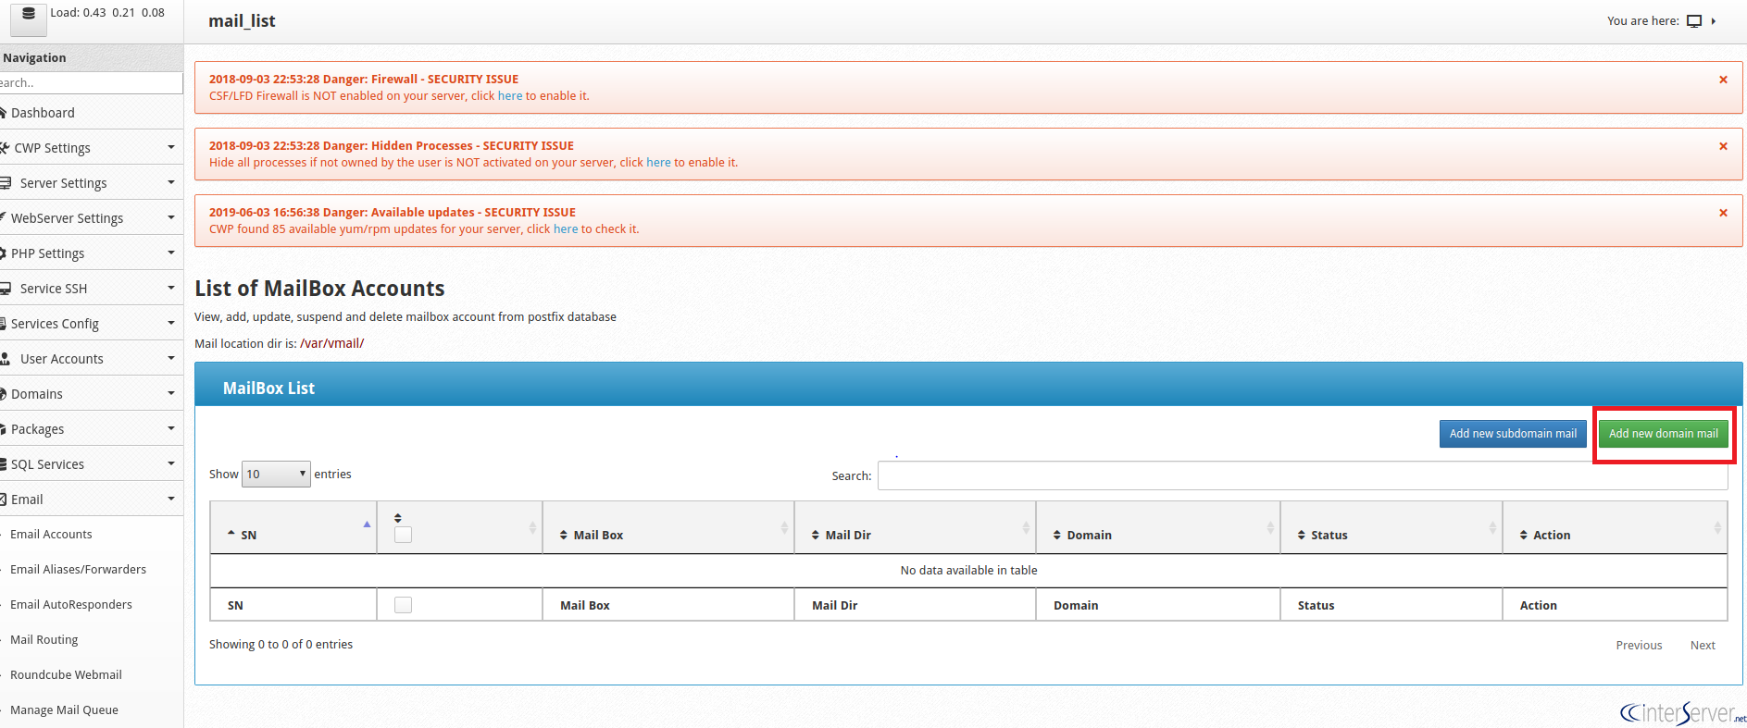Go to Dashboard in navigation
The height and width of the screenshot is (728, 1747).
click(43, 113)
